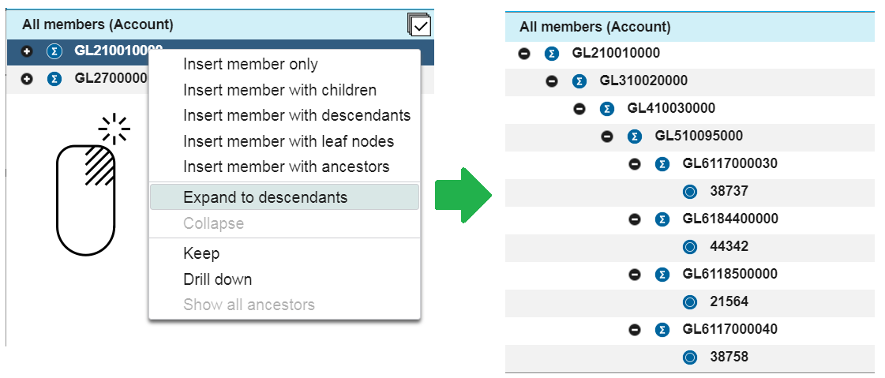Image resolution: width=885 pixels, height=378 pixels.
Task: Pick Insert member with descendants
Action: click(297, 115)
